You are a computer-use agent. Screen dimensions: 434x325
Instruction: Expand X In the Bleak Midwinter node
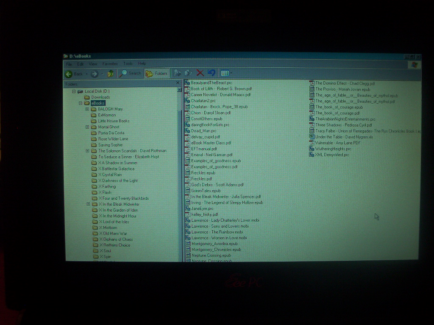[88, 204]
